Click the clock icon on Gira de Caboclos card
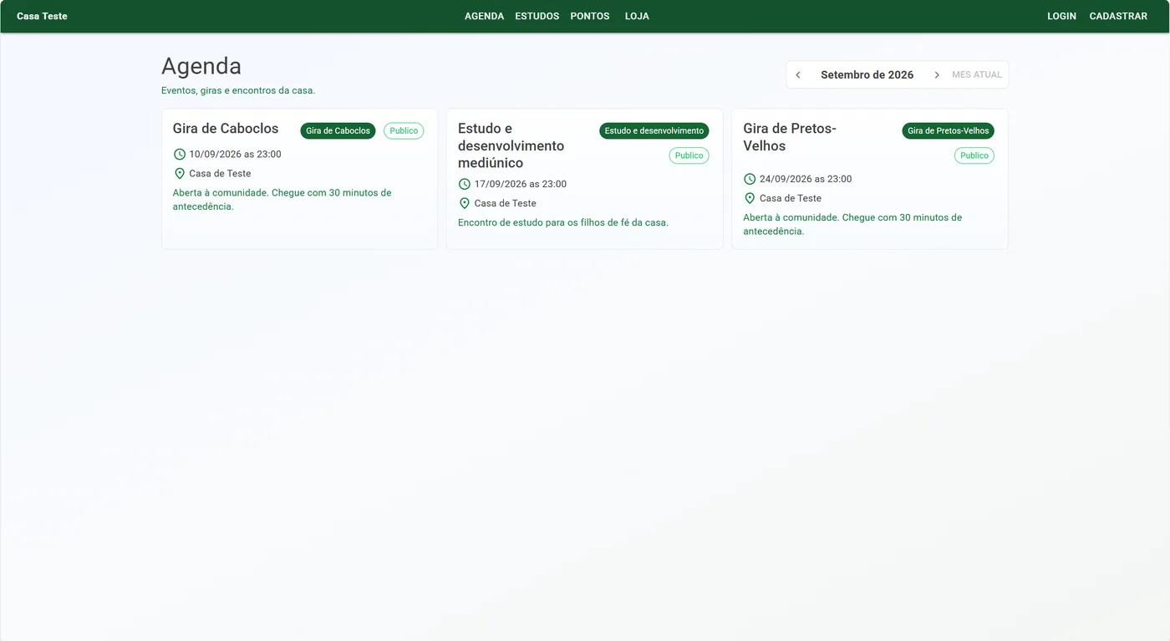This screenshot has width=1170, height=641. [179, 155]
